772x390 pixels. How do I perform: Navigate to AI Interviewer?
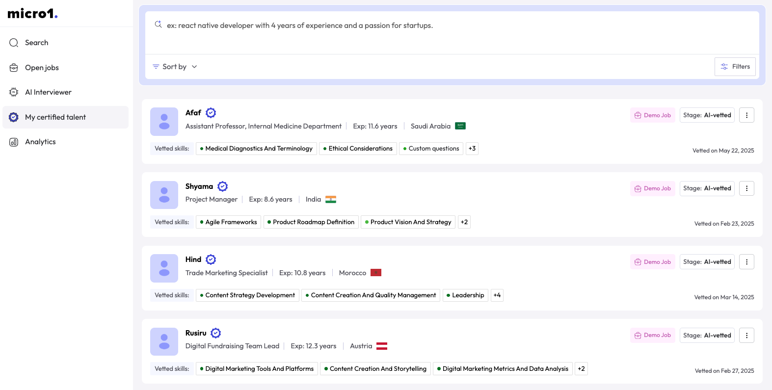tap(66, 92)
